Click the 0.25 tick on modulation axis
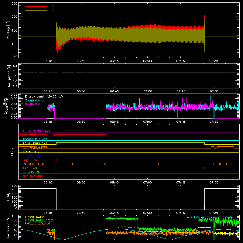243x243 pixels. [x=14, y=95]
